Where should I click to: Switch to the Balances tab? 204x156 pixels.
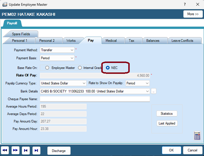tap(153, 41)
